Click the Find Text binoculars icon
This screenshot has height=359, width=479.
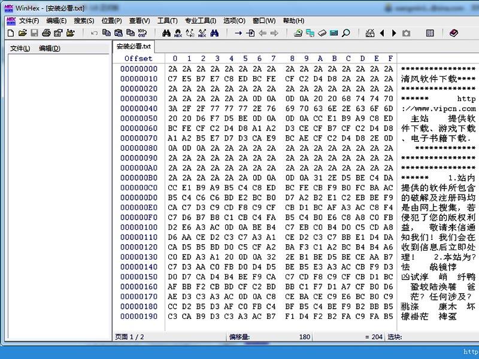tap(166, 33)
